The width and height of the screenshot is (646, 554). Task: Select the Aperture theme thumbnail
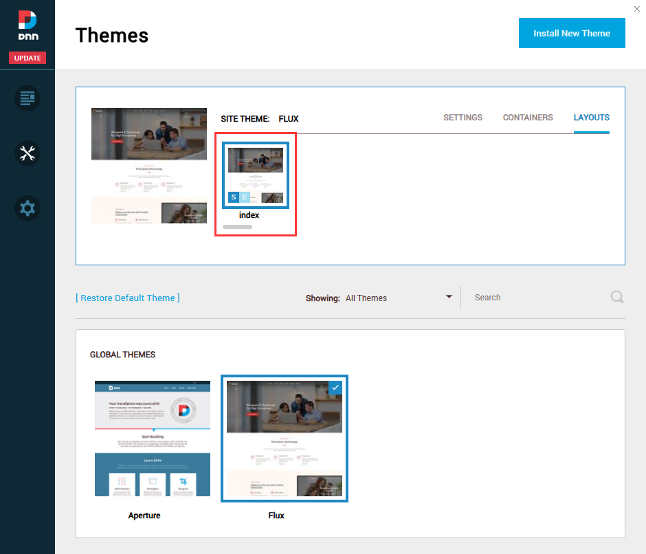[x=153, y=439]
